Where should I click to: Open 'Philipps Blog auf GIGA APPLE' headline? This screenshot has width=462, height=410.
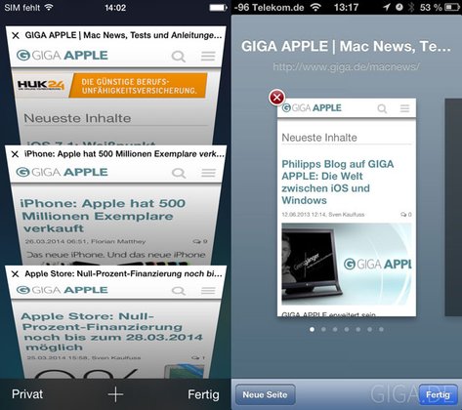tap(338, 182)
